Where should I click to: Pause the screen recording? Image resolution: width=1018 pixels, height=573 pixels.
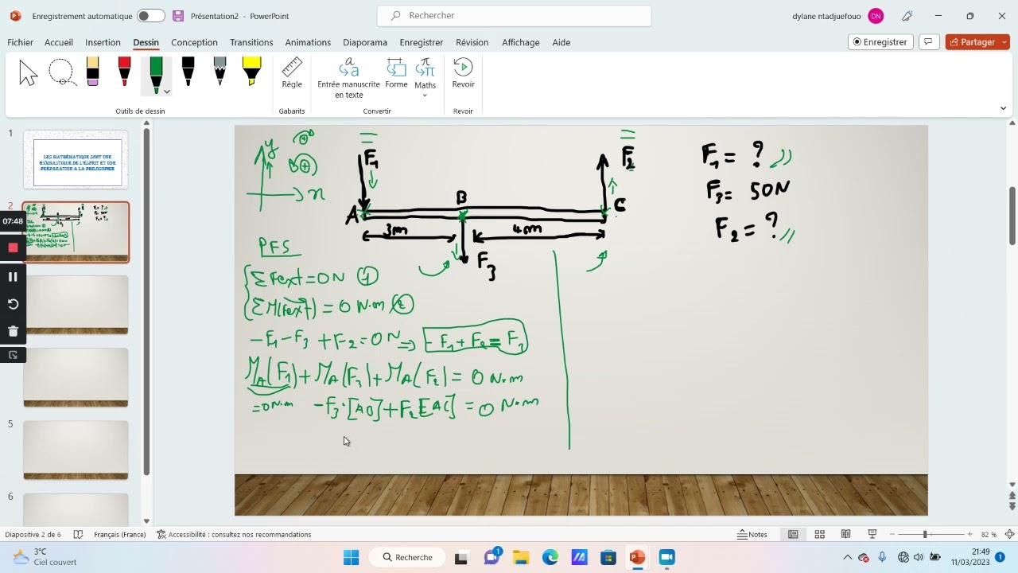click(13, 277)
